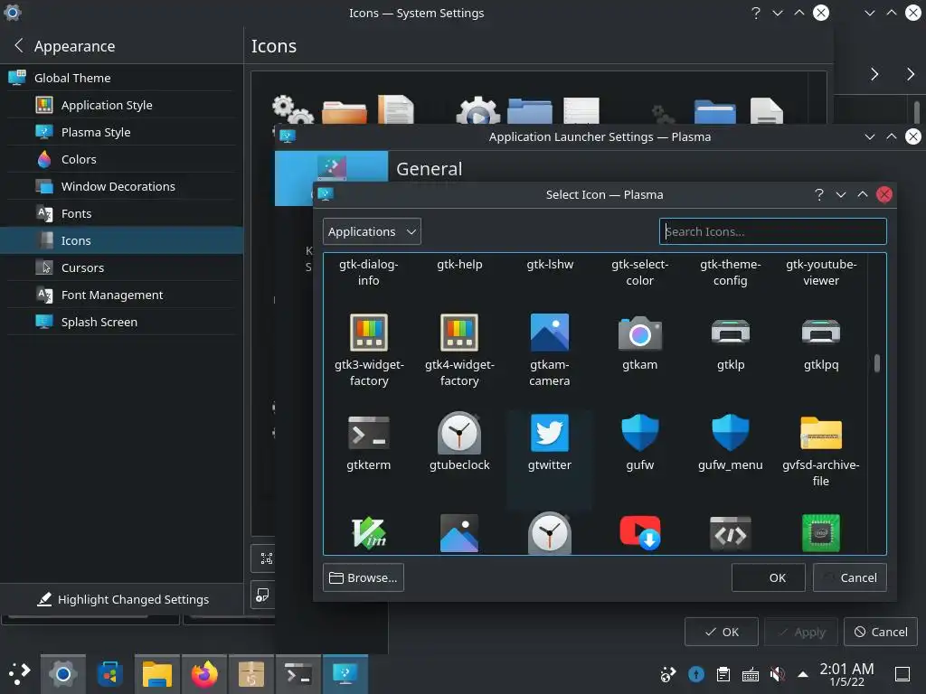
Task: Open Colors settings page
Action: pos(122,159)
